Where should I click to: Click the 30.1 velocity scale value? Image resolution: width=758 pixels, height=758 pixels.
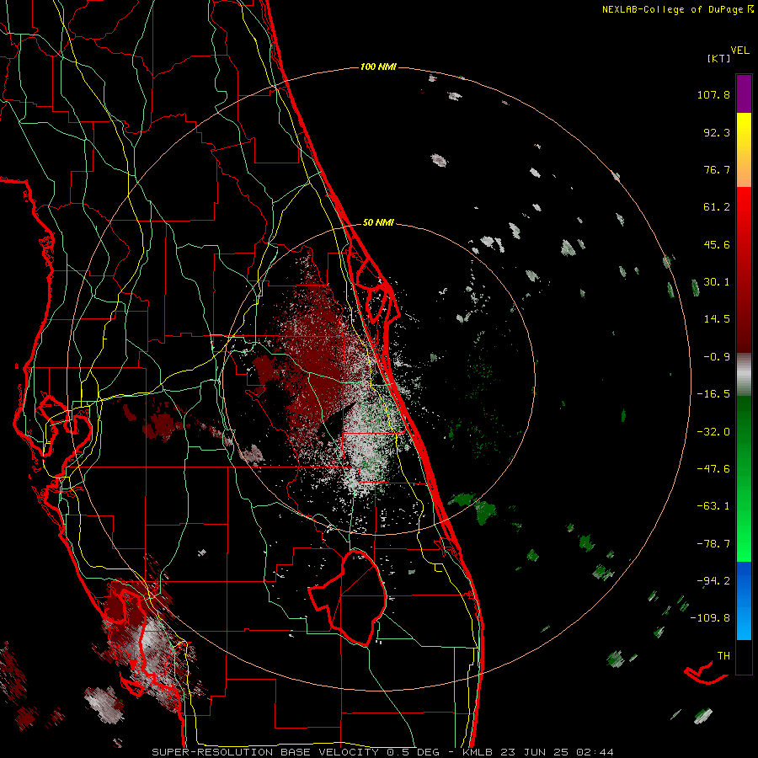[717, 282]
